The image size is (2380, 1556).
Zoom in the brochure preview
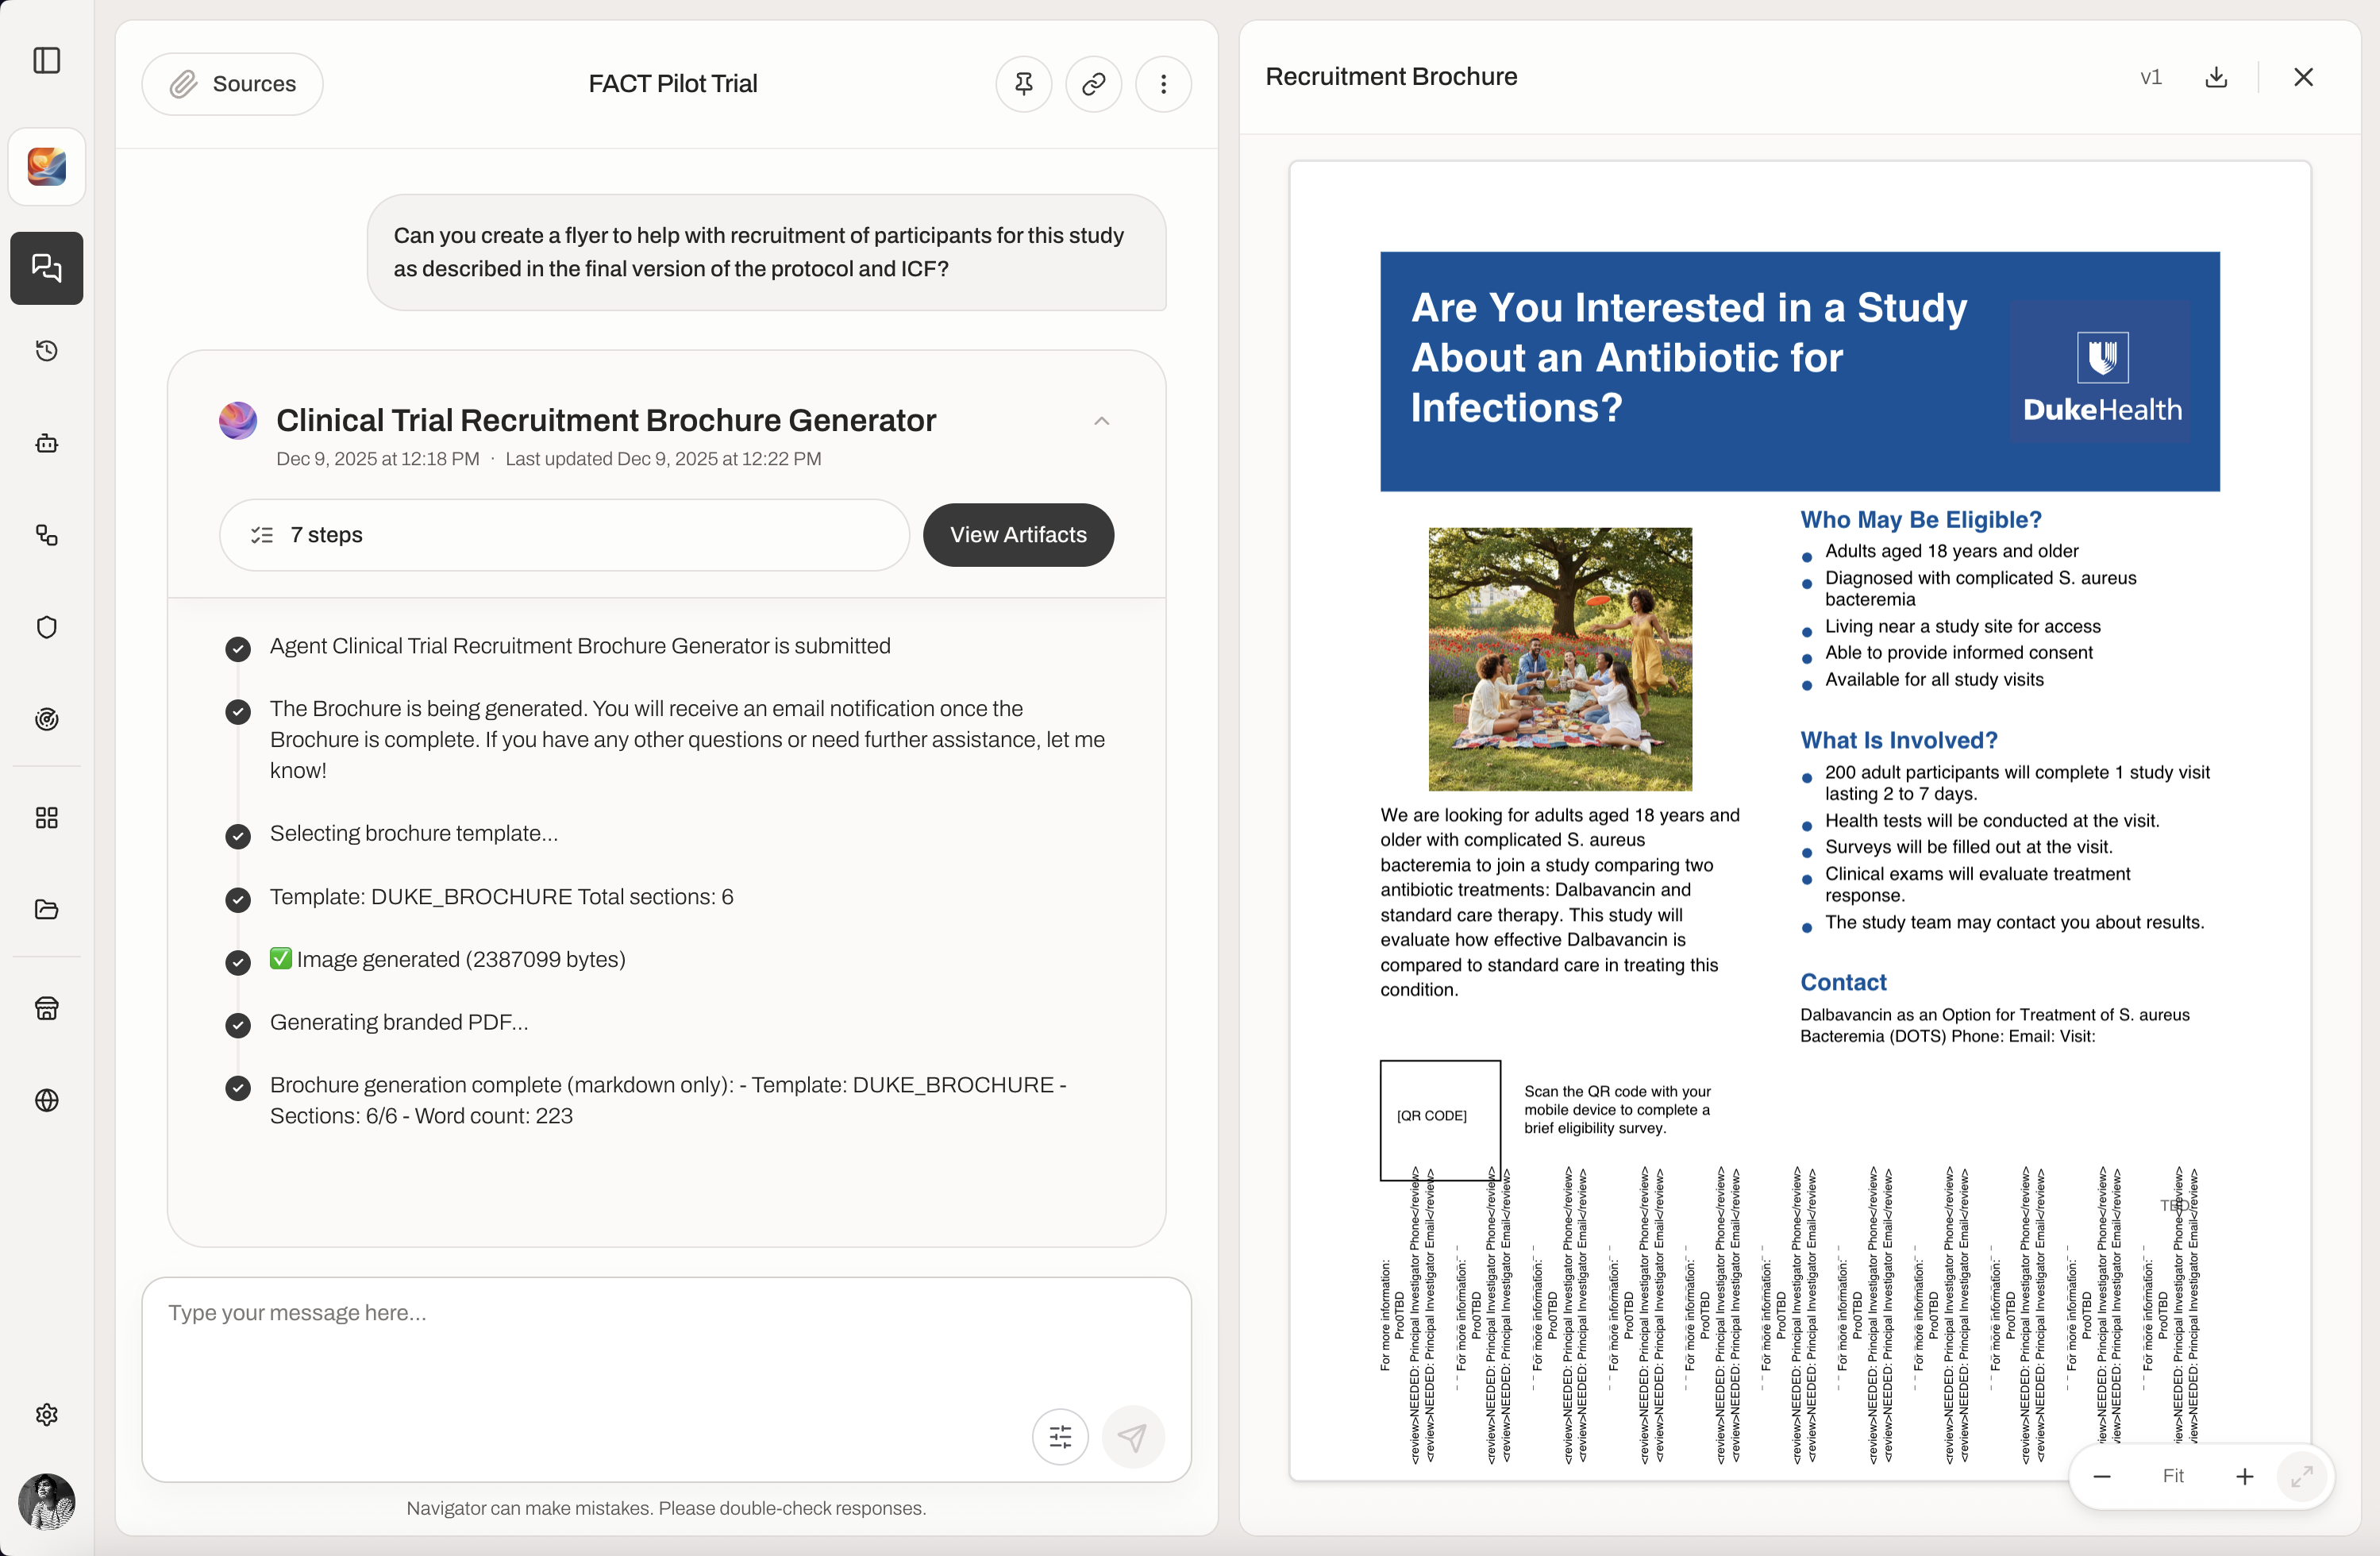click(2245, 1476)
